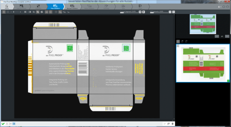Expand the dropdown beside the OK field
The height and width of the screenshot is (127, 231).
[11, 124]
